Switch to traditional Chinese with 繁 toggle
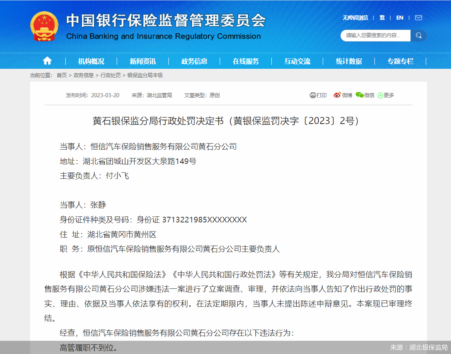Image resolution: width=451 pixels, height=354 pixels. 382,18
